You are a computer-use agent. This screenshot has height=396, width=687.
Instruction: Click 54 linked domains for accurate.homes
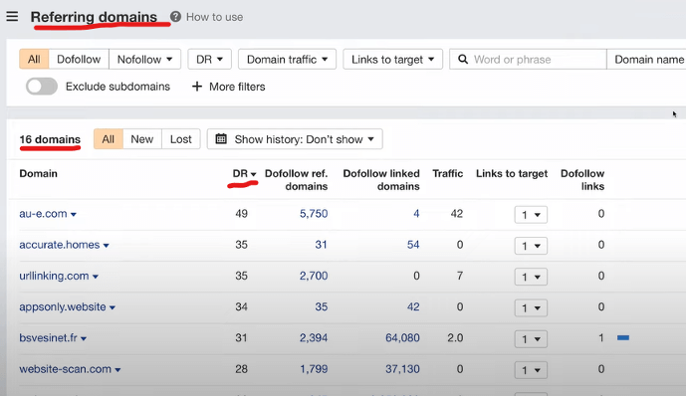click(x=413, y=245)
